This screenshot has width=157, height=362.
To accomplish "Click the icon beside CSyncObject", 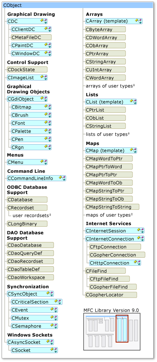I will coord(50,294).
